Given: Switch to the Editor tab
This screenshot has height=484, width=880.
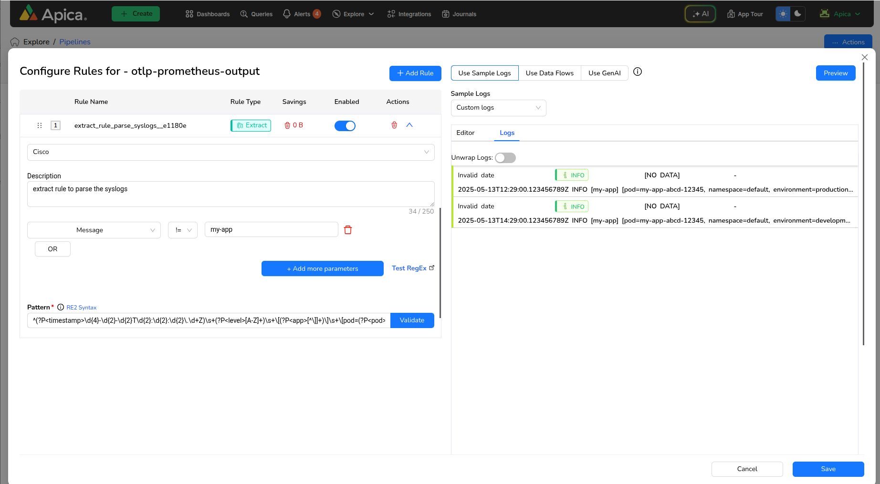Looking at the screenshot, I should [465, 133].
